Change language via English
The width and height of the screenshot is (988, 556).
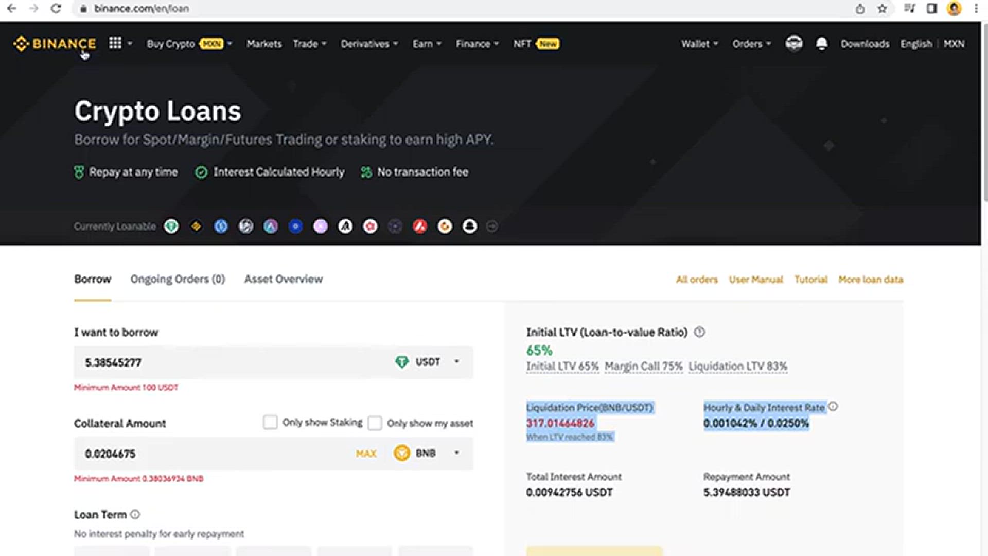[x=916, y=44]
